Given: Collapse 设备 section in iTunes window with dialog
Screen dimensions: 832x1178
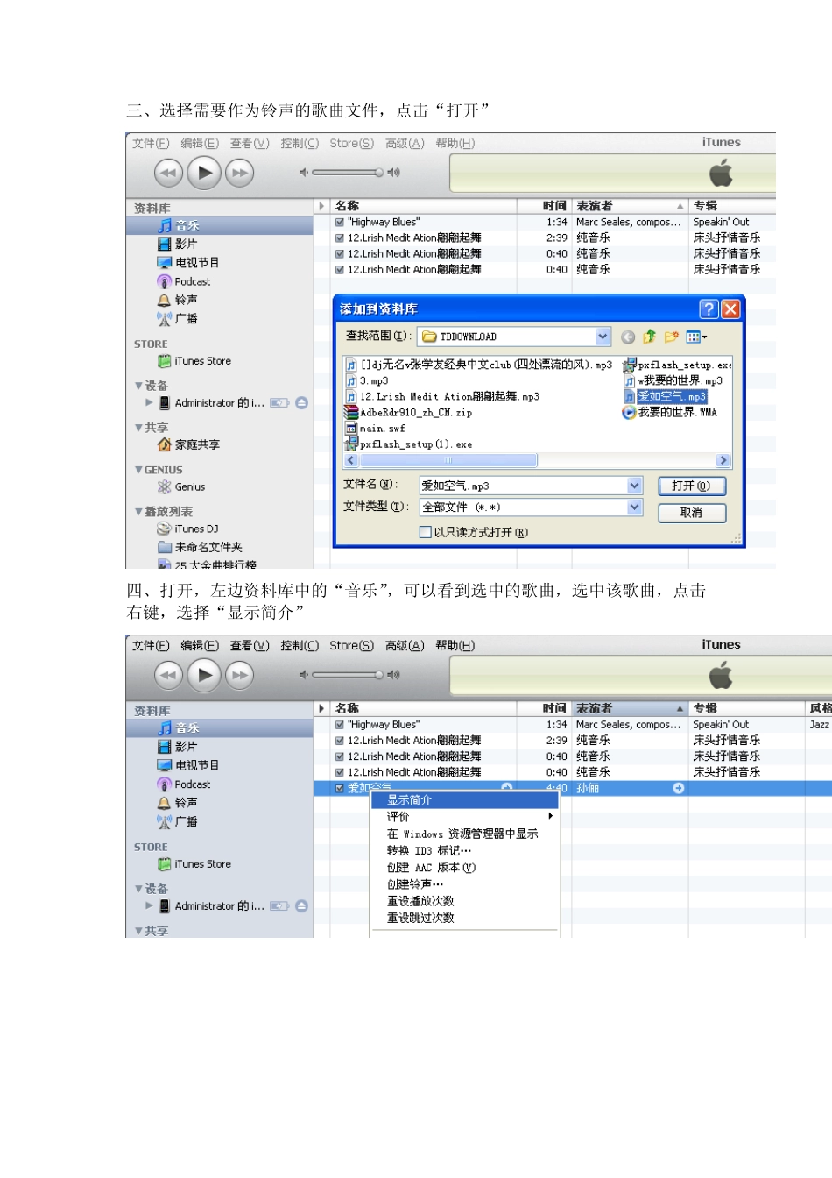Looking at the screenshot, I should coord(138,386).
